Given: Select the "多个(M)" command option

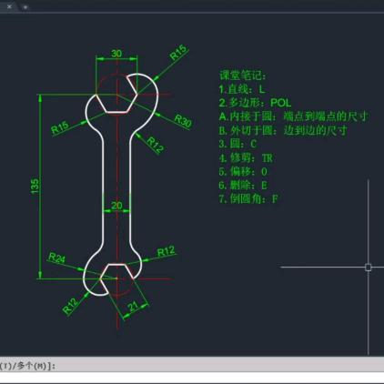Looking at the screenshot, I should 32,366.
